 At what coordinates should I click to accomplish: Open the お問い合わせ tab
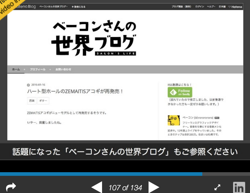[x=63, y=69]
